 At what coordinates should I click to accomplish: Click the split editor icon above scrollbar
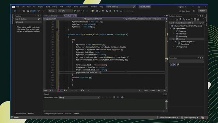pos(167,19)
